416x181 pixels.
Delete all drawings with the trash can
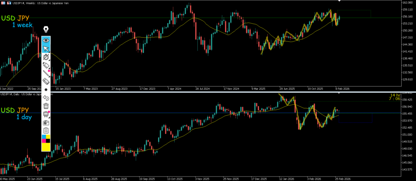point(46,106)
